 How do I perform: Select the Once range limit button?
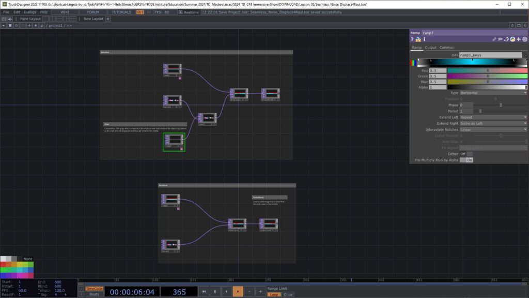click(x=288, y=294)
